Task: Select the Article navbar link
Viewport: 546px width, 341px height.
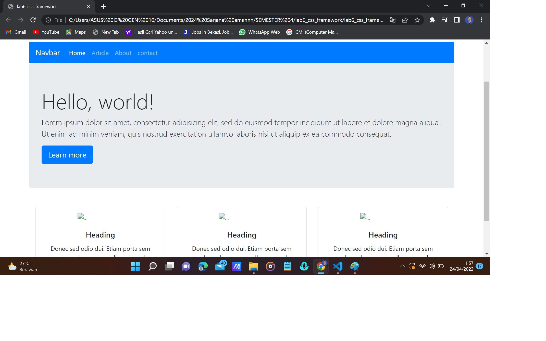Action: pos(100,53)
